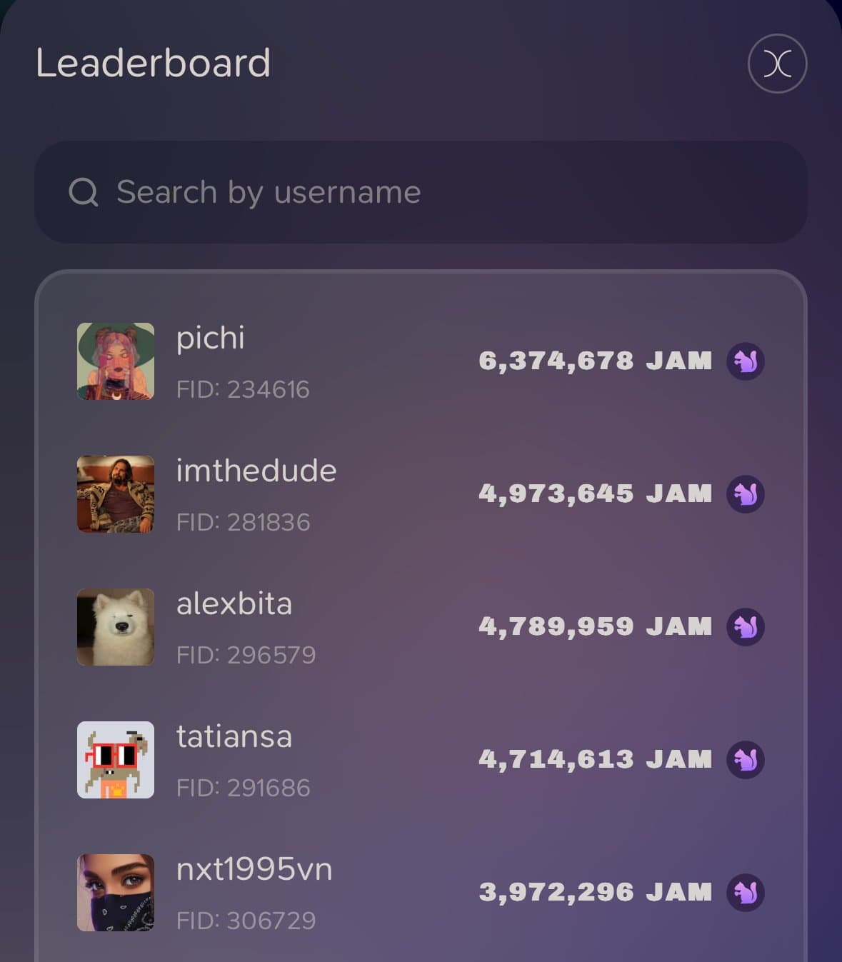Image resolution: width=842 pixels, height=962 pixels.
Task: Click the JAM squirrel icon beside tatiansa's score
Action: click(x=746, y=760)
